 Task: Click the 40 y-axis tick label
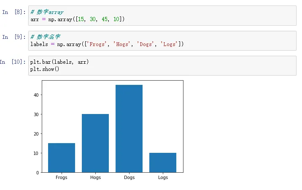[37, 95]
